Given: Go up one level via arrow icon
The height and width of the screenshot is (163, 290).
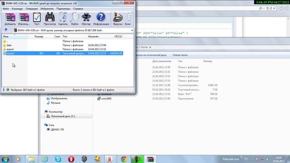Looking at the screenshot, I should click(6, 30).
